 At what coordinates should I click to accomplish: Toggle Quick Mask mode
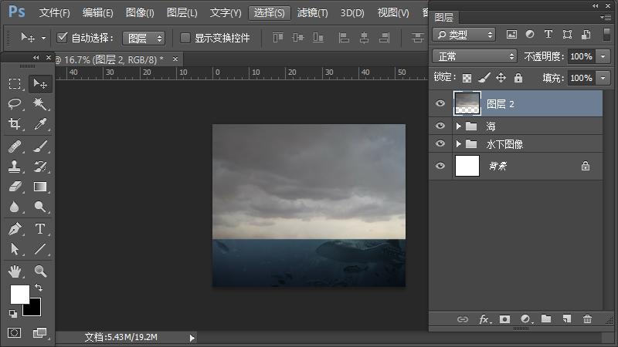coord(14,333)
